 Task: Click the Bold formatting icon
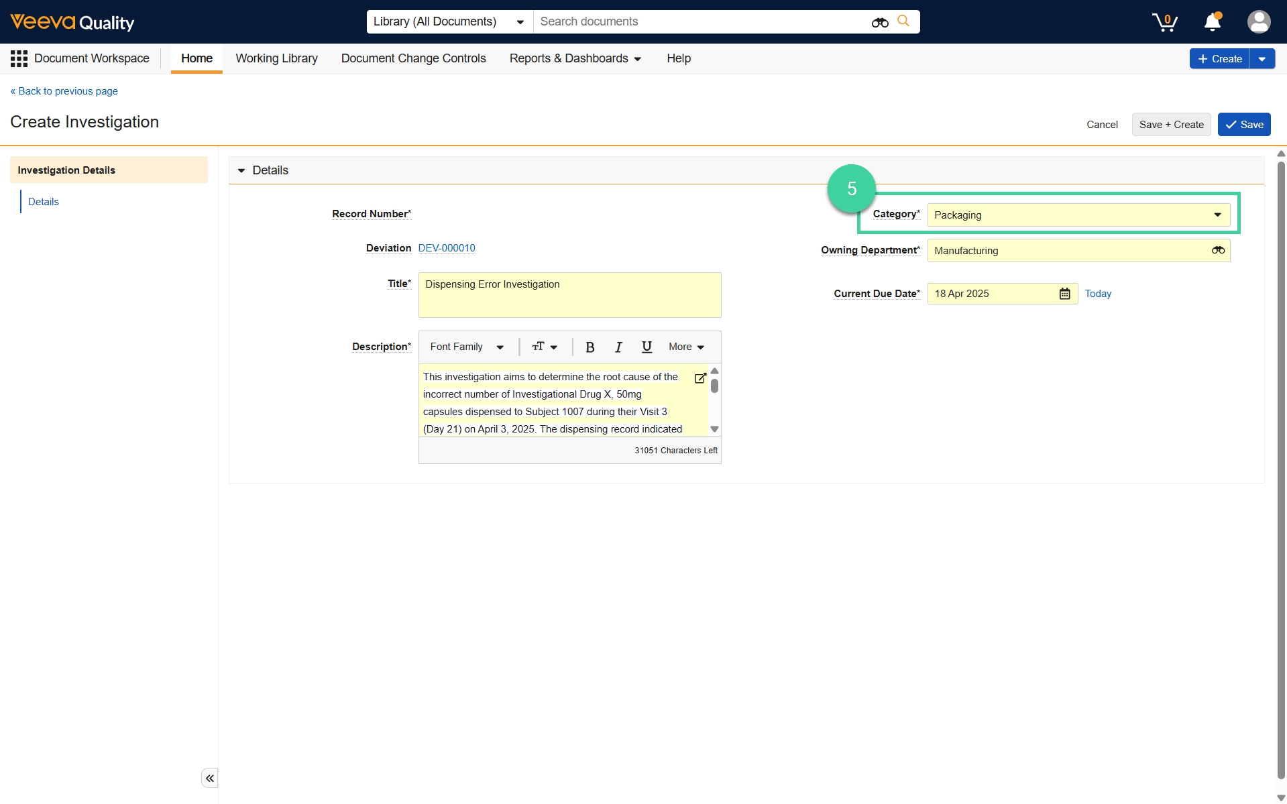pyautogui.click(x=590, y=347)
